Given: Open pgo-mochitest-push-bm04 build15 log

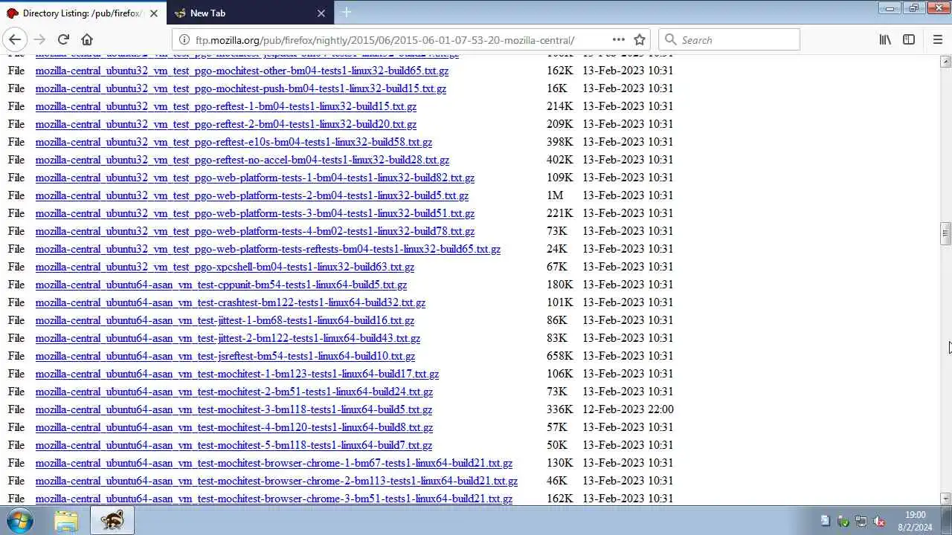Looking at the screenshot, I should pos(241,88).
